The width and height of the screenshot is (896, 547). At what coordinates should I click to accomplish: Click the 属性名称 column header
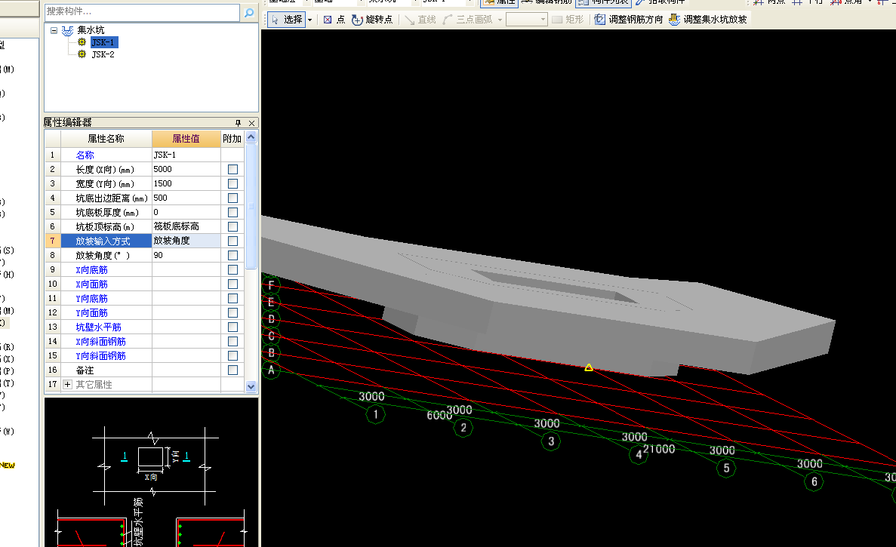106,139
